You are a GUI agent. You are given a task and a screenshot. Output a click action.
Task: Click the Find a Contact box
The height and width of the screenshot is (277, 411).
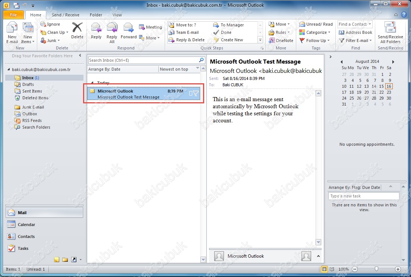coord(355,24)
